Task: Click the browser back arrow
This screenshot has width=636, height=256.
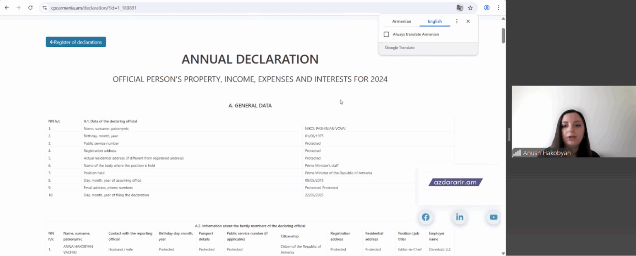Action: click(7, 8)
